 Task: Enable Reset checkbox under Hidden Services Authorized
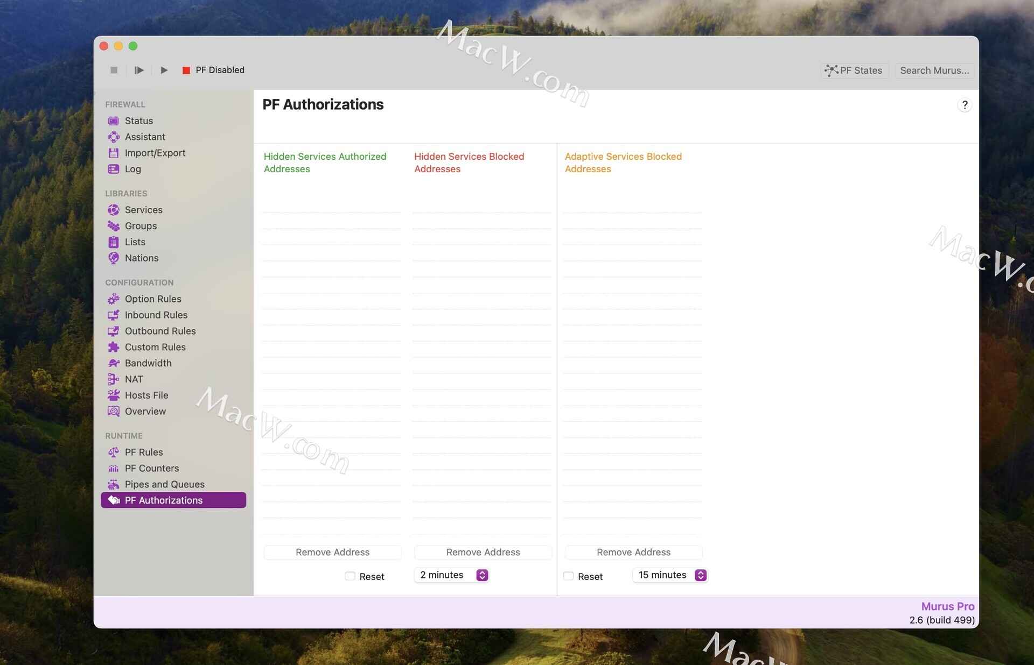[x=350, y=576]
